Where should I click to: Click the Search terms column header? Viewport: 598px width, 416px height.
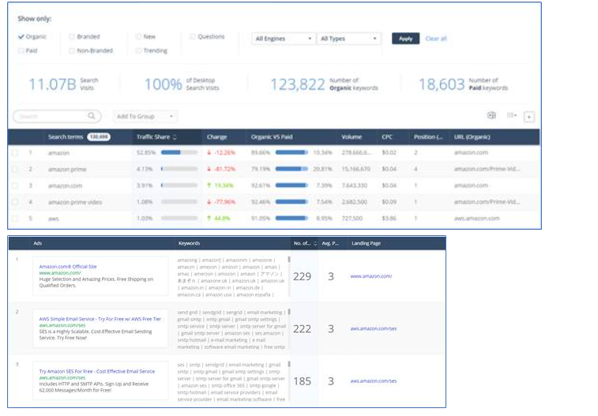point(66,137)
